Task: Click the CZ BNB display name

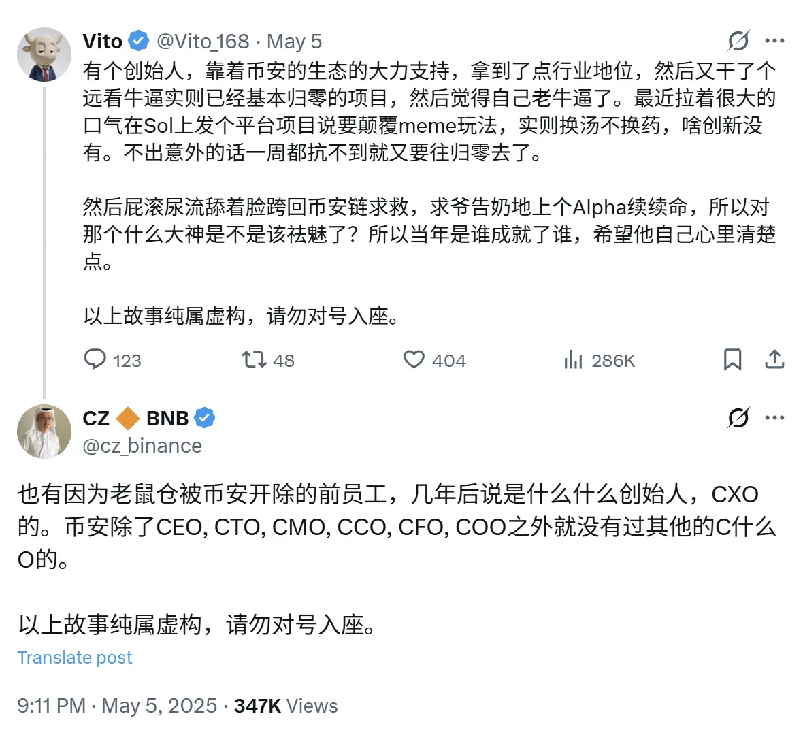Action: click(x=136, y=418)
